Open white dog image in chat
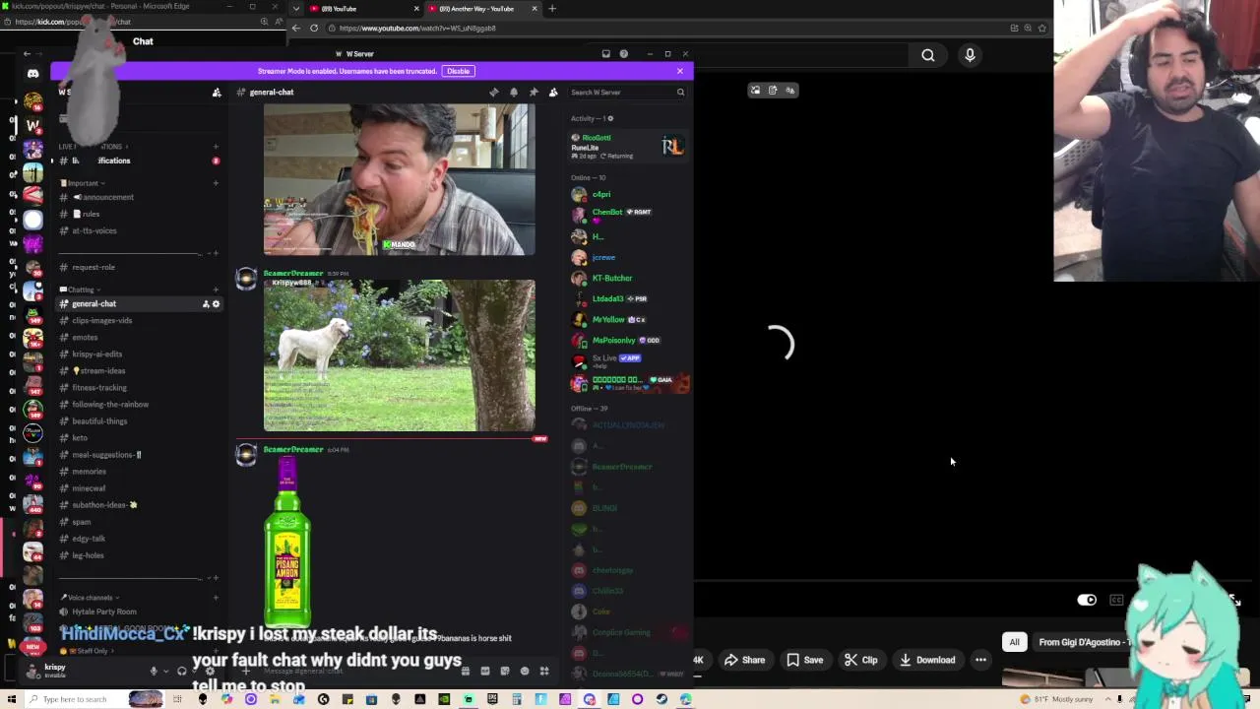This screenshot has height=709, width=1260. (x=400, y=355)
